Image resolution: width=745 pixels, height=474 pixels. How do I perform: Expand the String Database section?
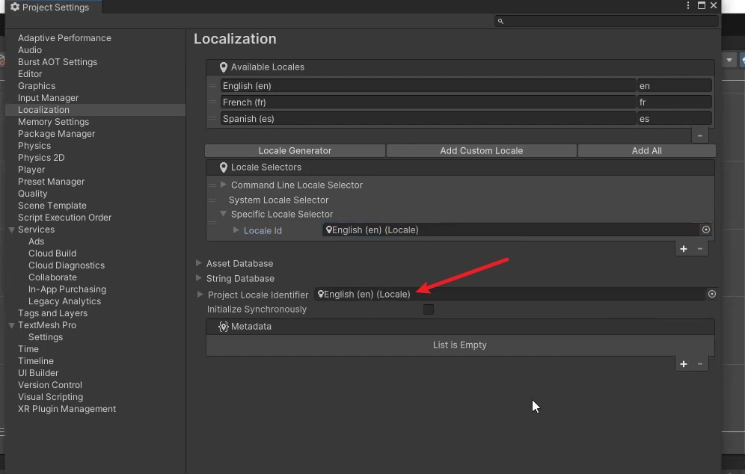[x=199, y=278]
